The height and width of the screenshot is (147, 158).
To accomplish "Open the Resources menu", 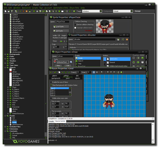I will point(26,8).
